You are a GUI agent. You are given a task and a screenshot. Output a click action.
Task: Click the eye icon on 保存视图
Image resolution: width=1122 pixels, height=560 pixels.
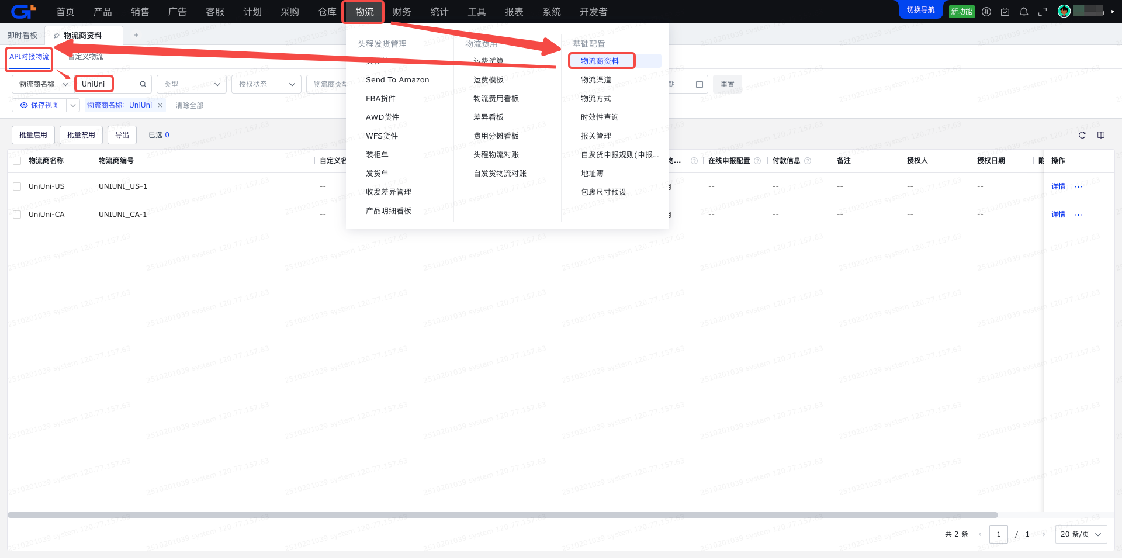[24, 105]
